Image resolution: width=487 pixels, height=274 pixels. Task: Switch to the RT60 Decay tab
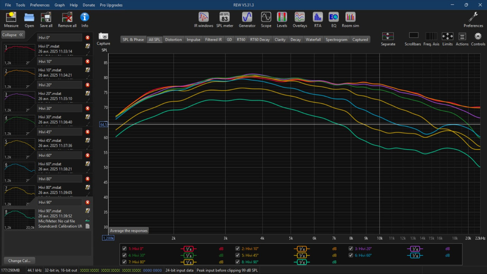(x=260, y=40)
